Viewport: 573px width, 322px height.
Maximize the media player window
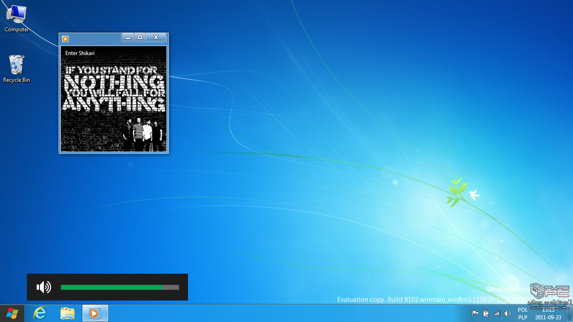point(140,38)
